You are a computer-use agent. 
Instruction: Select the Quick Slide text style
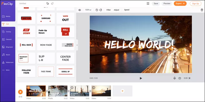(26, 18)
